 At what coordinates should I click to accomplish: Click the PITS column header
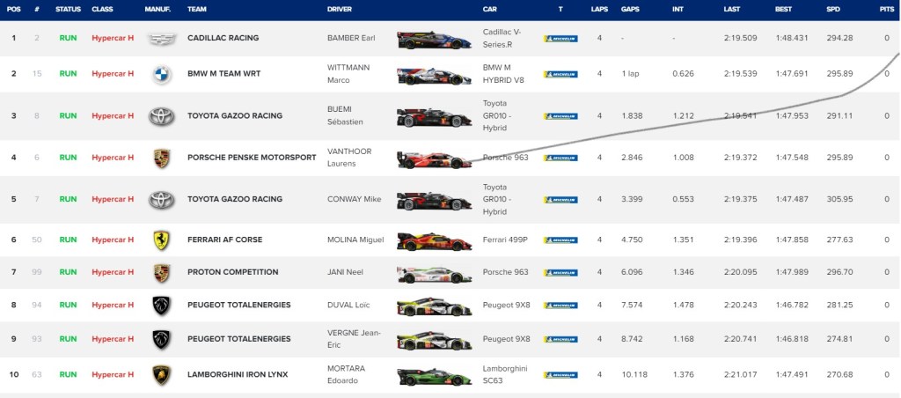pos(887,9)
